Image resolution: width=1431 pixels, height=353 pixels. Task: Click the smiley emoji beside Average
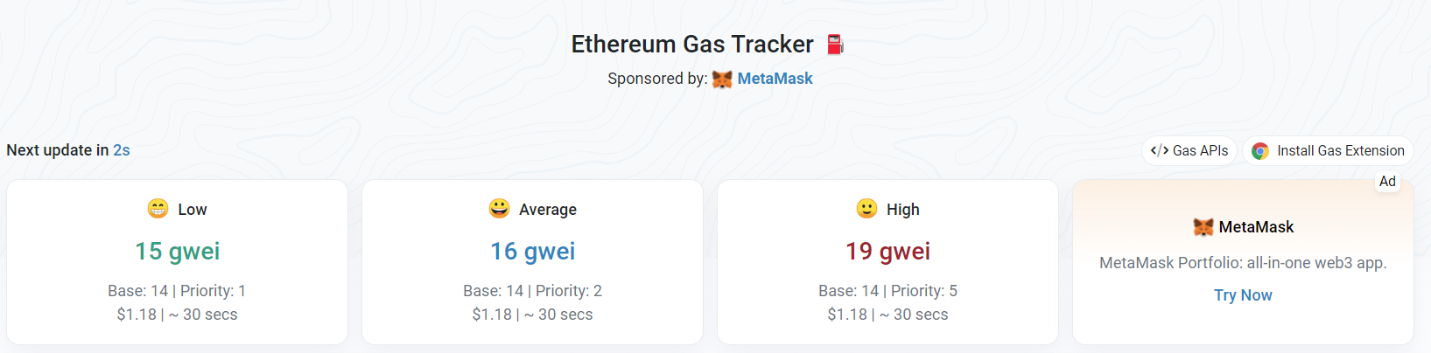tap(499, 208)
